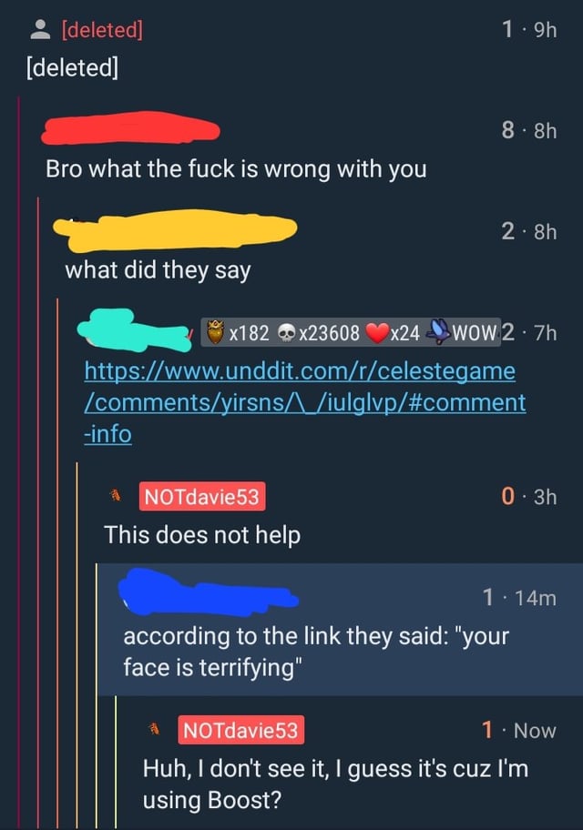Open NOTdavie53 profile on 'This does not help'

[202, 497]
